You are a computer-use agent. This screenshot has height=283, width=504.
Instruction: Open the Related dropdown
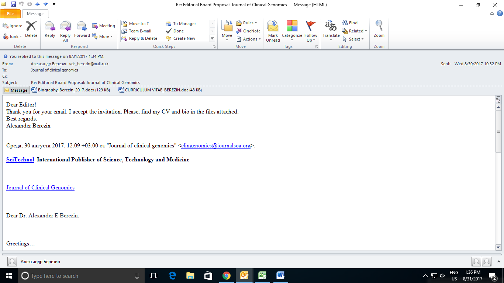[x=354, y=31]
